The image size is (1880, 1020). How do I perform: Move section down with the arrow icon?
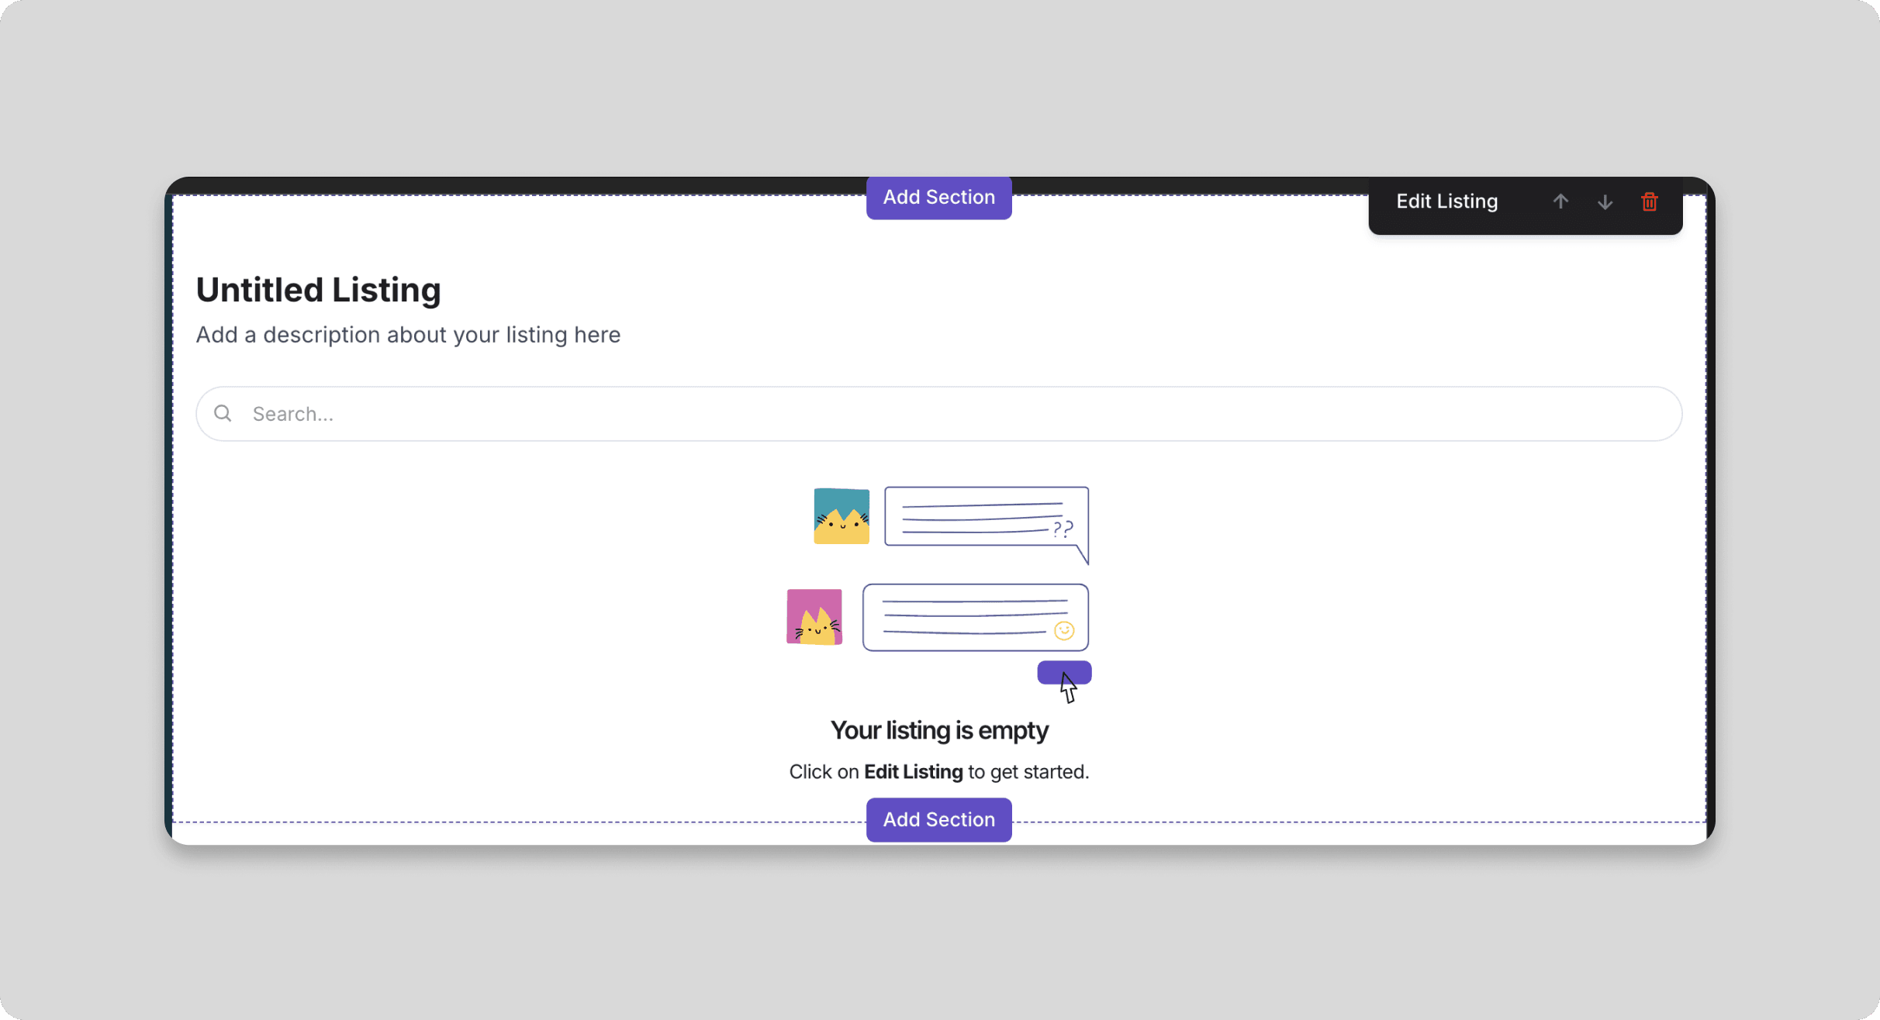[1605, 202]
